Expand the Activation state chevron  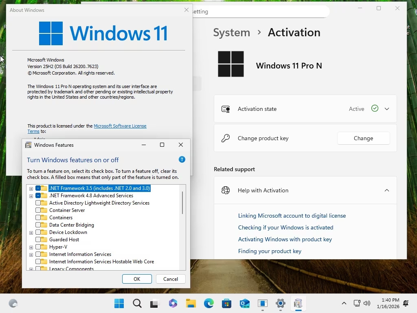(x=387, y=109)
